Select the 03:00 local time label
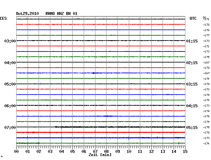211x160 pixels. (10, 41)
